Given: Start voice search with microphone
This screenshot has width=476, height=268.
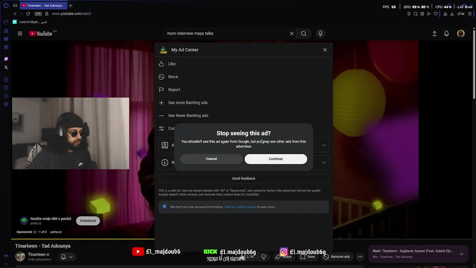Looking at the screenshot, I should (321, 33).
